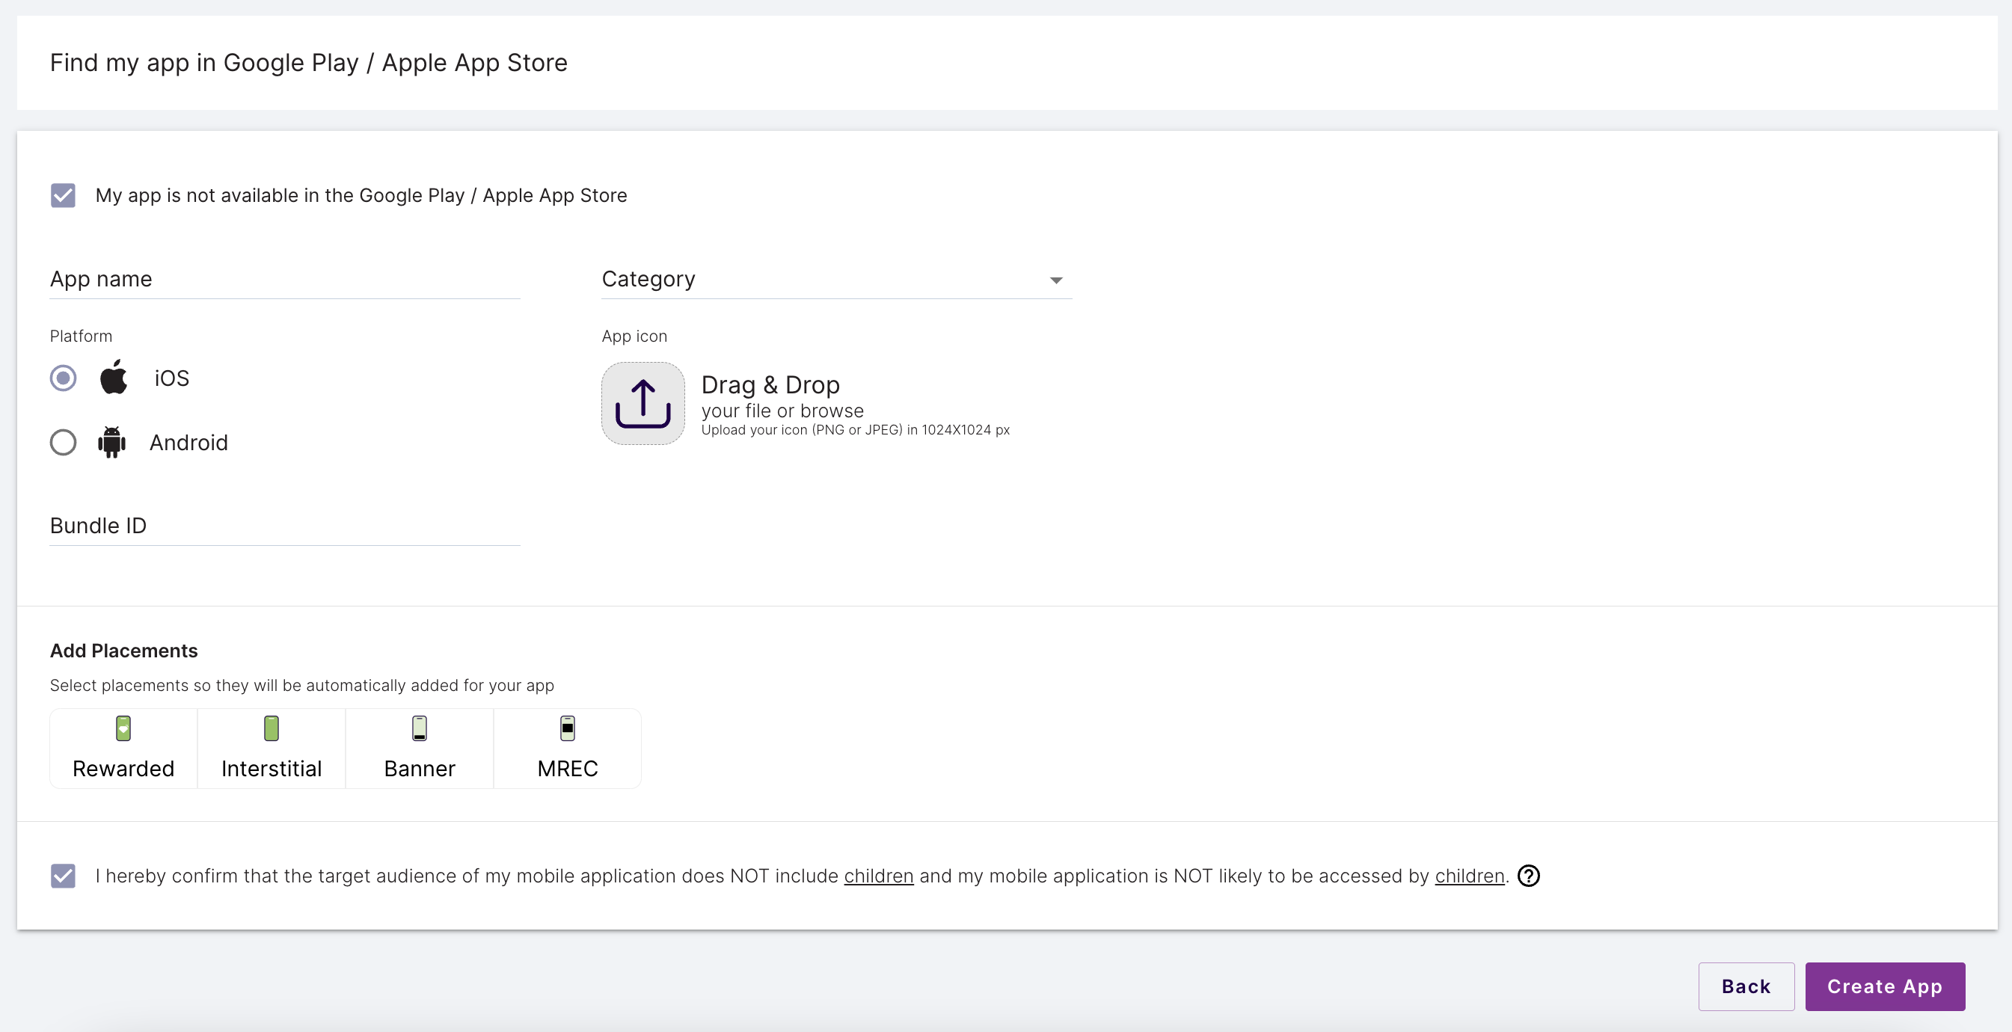Click the 'Select placements so they will' description

pyautogui.click(x=302, y=686)
